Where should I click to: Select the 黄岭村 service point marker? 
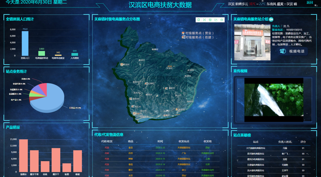(x=166, y=88)
